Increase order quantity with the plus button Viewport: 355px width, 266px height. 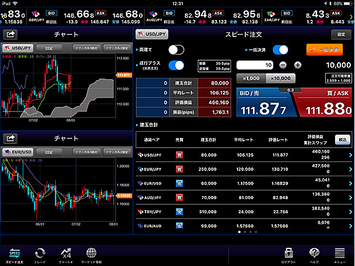pyautogui.click(x=297, y=65)
